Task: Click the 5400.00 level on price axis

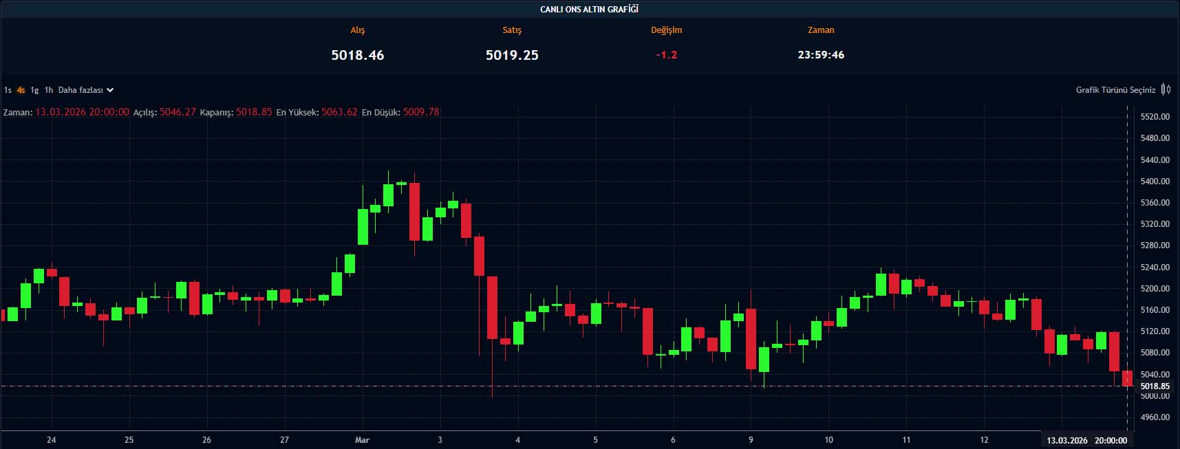Action: 1155,182
